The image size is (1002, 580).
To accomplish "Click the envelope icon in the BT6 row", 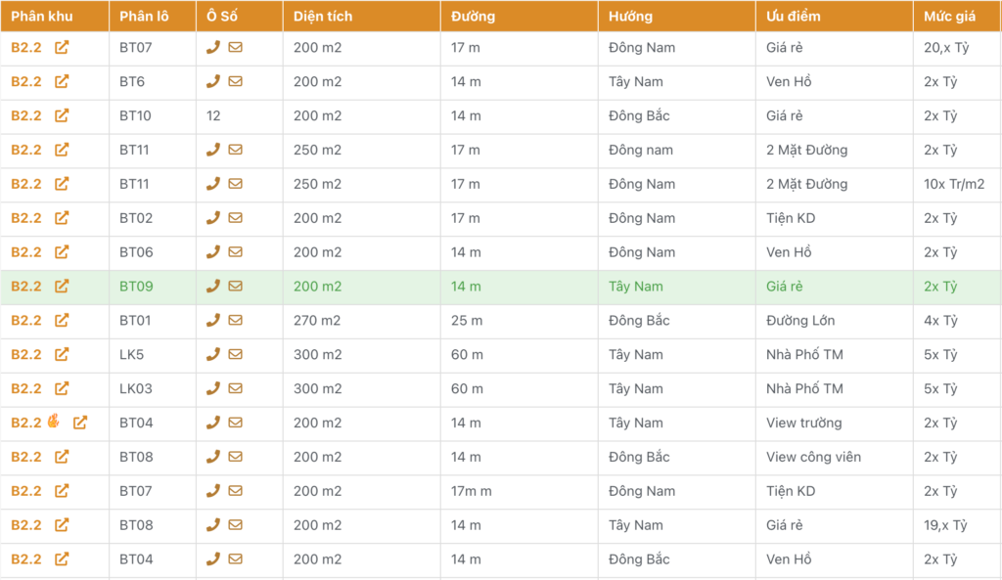I will coord(235,81).
